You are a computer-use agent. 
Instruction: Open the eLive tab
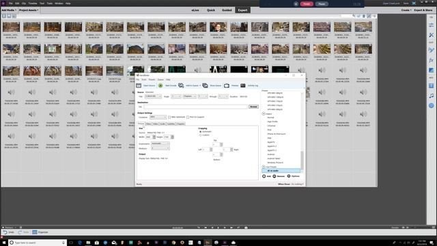point(195,10)
